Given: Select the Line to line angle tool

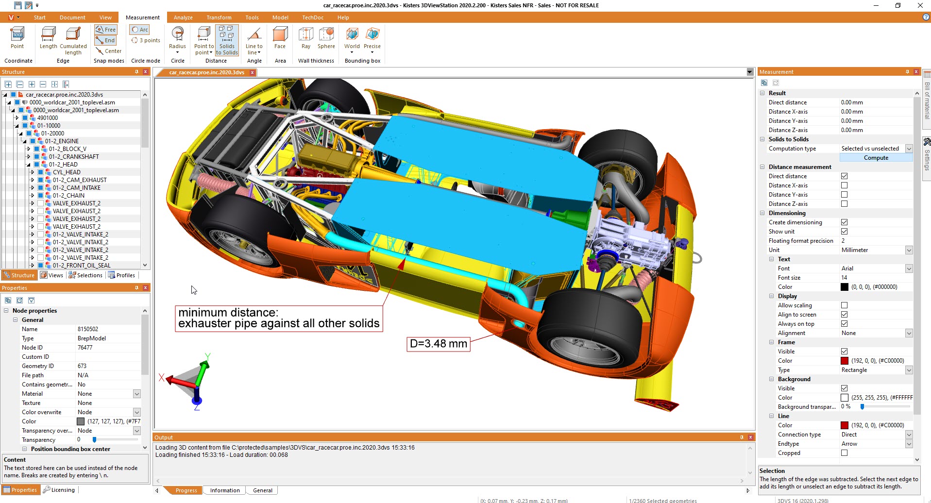Looking at the screenshot, I should pyautogui.click(x=254, y=40).
